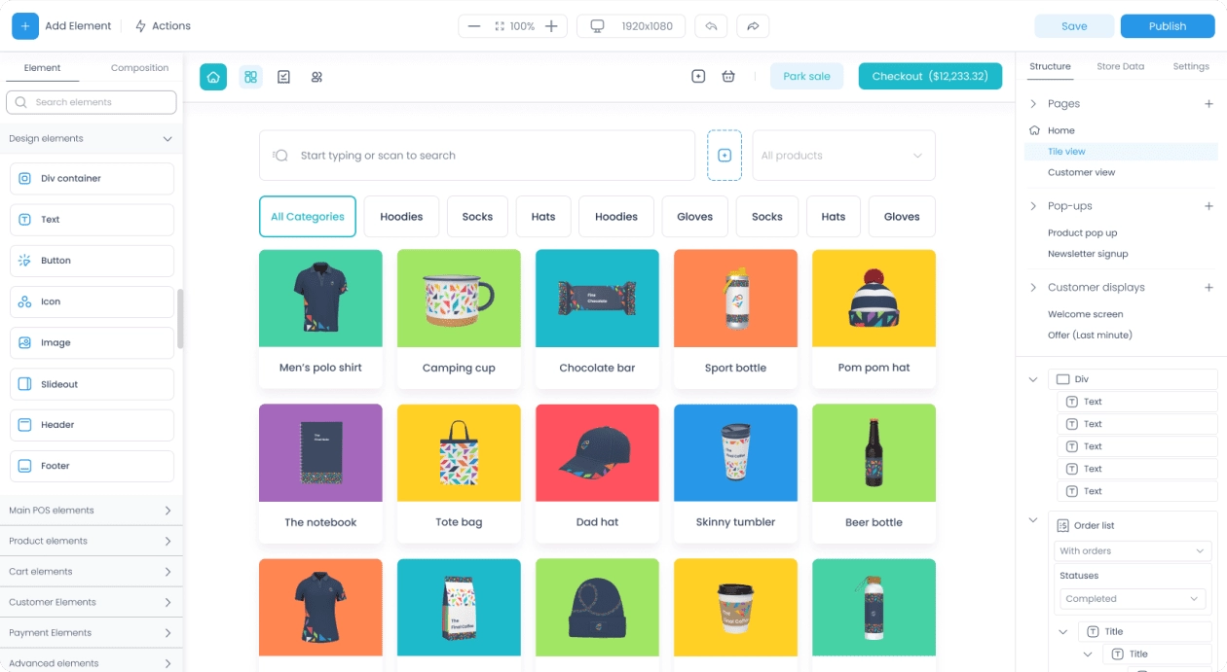Open the Completed statuses dropdown
This screenshot has height=672, width=1227.
click(1134, 599)
